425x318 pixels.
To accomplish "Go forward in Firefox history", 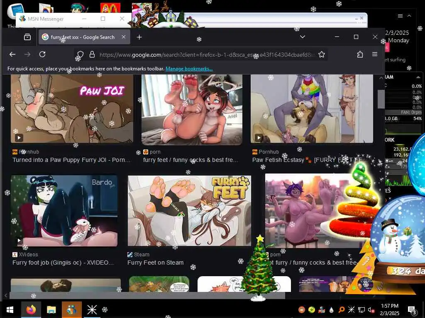I will coord(27,54).
